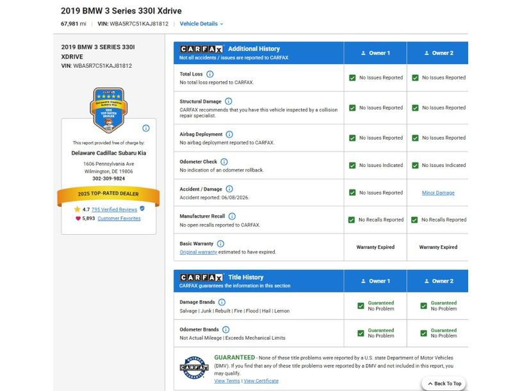The width and height of the screenshot is (522, 391).
Task: Click the Delaware Cadillac Subaru Kia dealer name
Action: 108,153
